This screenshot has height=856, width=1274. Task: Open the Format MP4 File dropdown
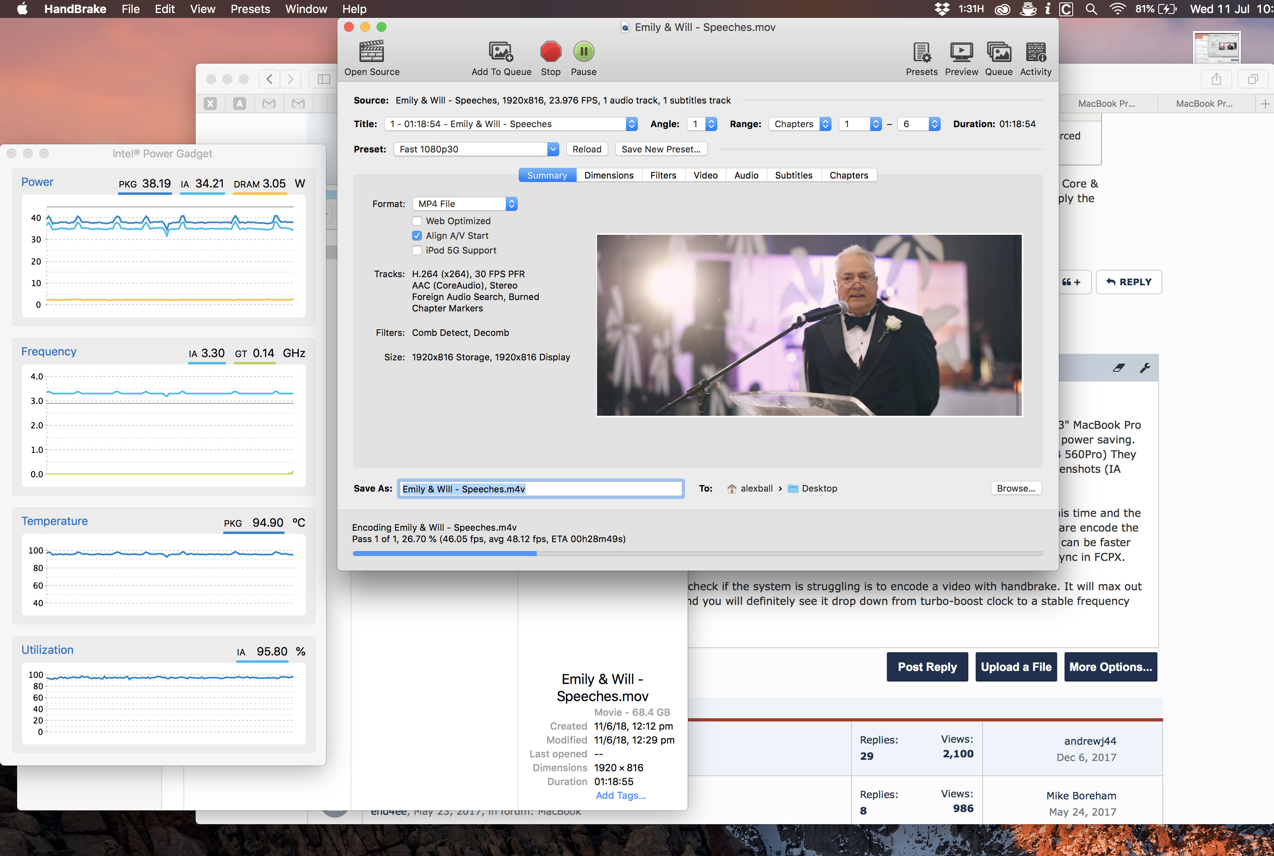click(x=465, y=204)
